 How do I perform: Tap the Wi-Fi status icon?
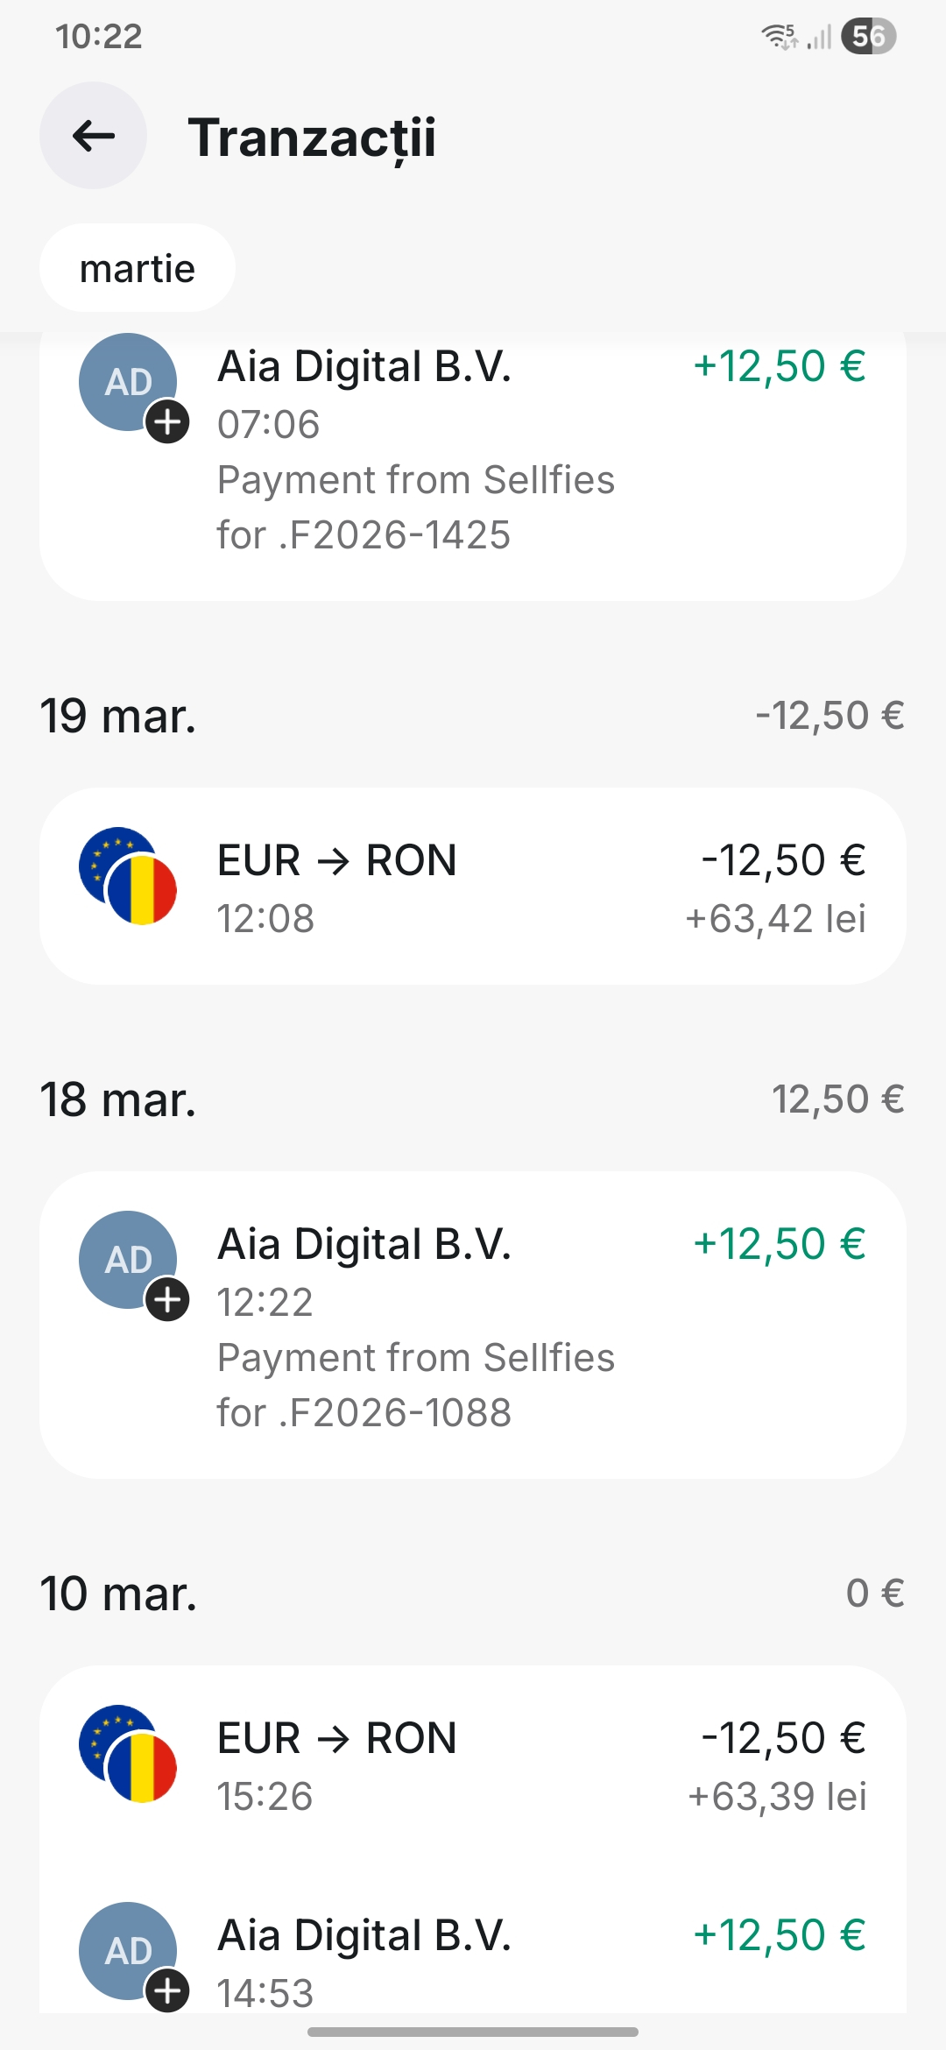click(779, 36)
